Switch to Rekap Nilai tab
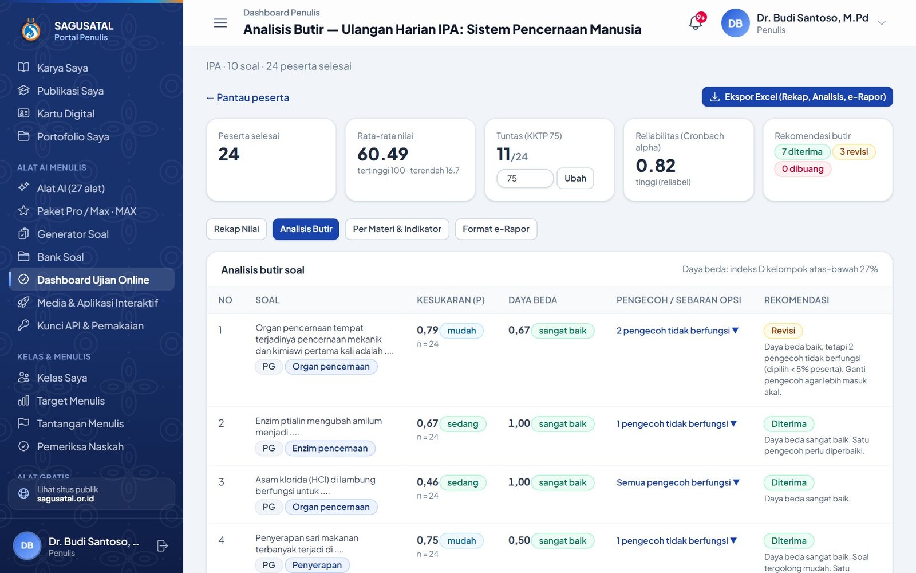The image size is (916, 573). click(x=236, y=229)
